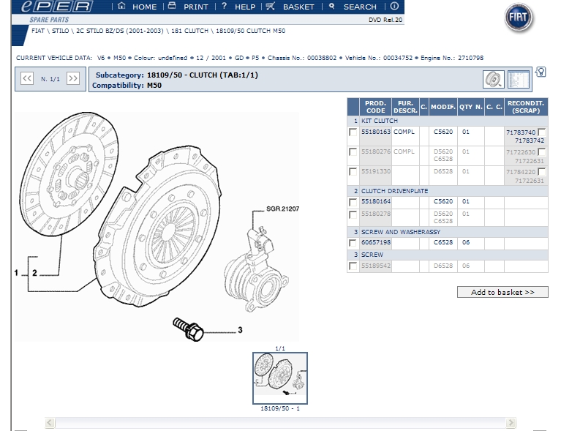The image size is (561, 431).
Task: Open SEARCH in the top menu
Action: (x=353, y=7)
